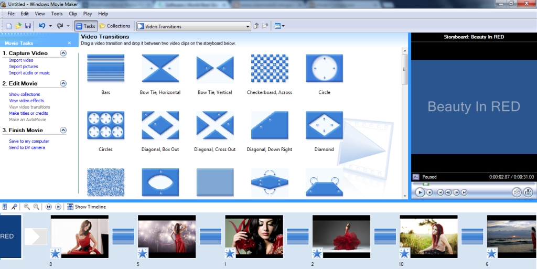Open the Views dropdown button
Screen dimensions: 537x269
(280, 26)
